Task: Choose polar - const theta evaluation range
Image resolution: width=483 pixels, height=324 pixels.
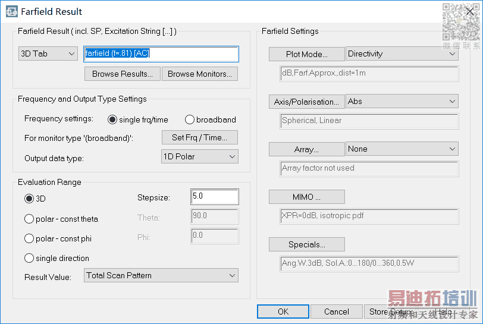Action: 29,219
